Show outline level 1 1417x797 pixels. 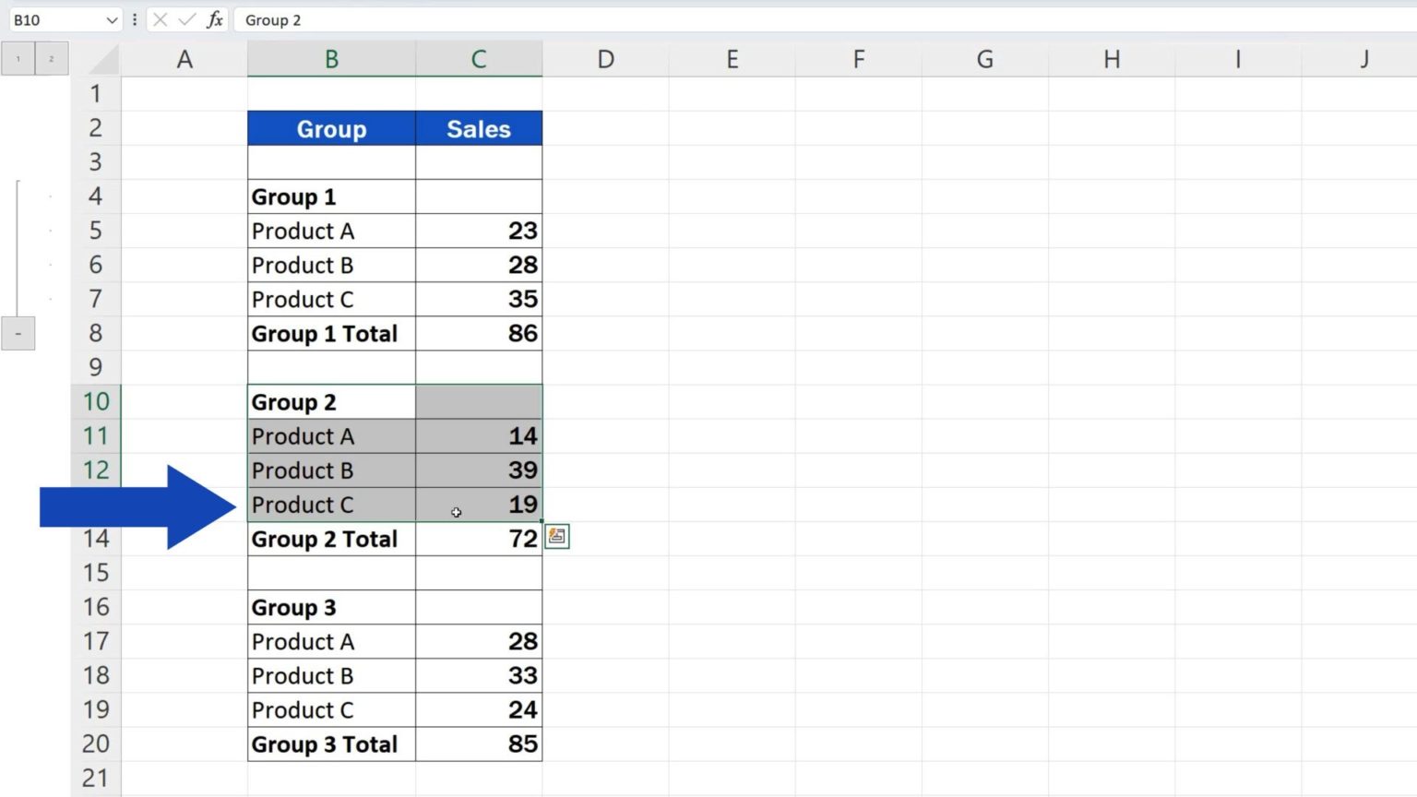coord(18,59)
